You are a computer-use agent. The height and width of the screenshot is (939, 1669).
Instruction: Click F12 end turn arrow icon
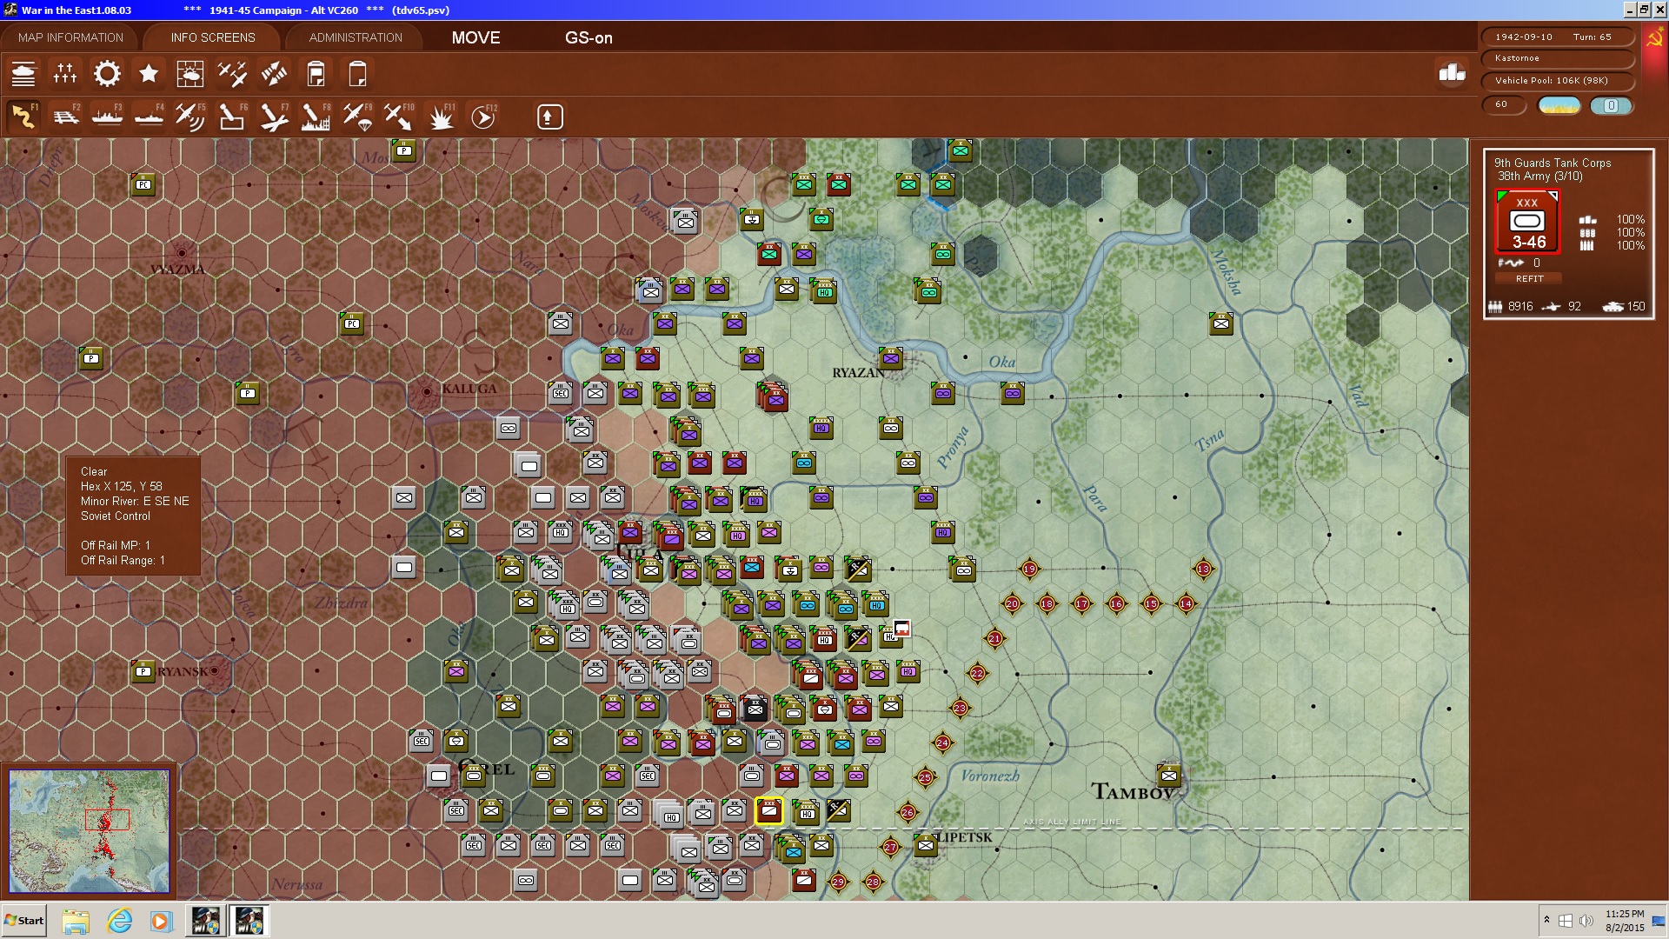click(483, 117)
